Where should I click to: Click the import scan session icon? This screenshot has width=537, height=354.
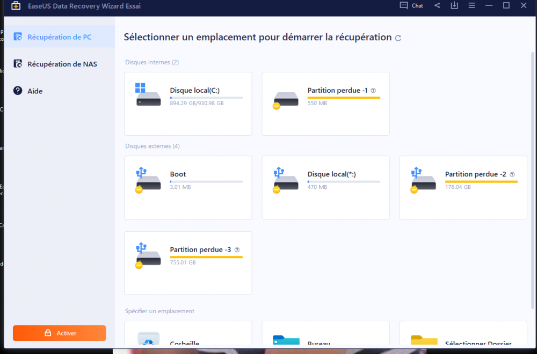[454, 5]
